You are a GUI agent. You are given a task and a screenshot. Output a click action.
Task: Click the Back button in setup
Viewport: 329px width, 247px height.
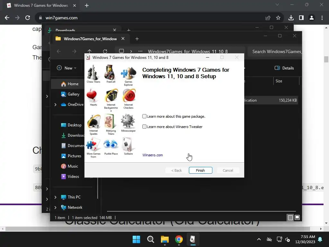click(x=176, y=170)
